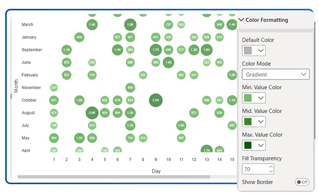Image resolution: width=319 pixels, height=193 pixels.
Task: Collapse the Color Formatting section chevron
Action: [x=241, y=20]
